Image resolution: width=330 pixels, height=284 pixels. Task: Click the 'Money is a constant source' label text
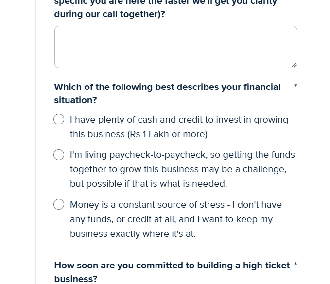point(176,219)
